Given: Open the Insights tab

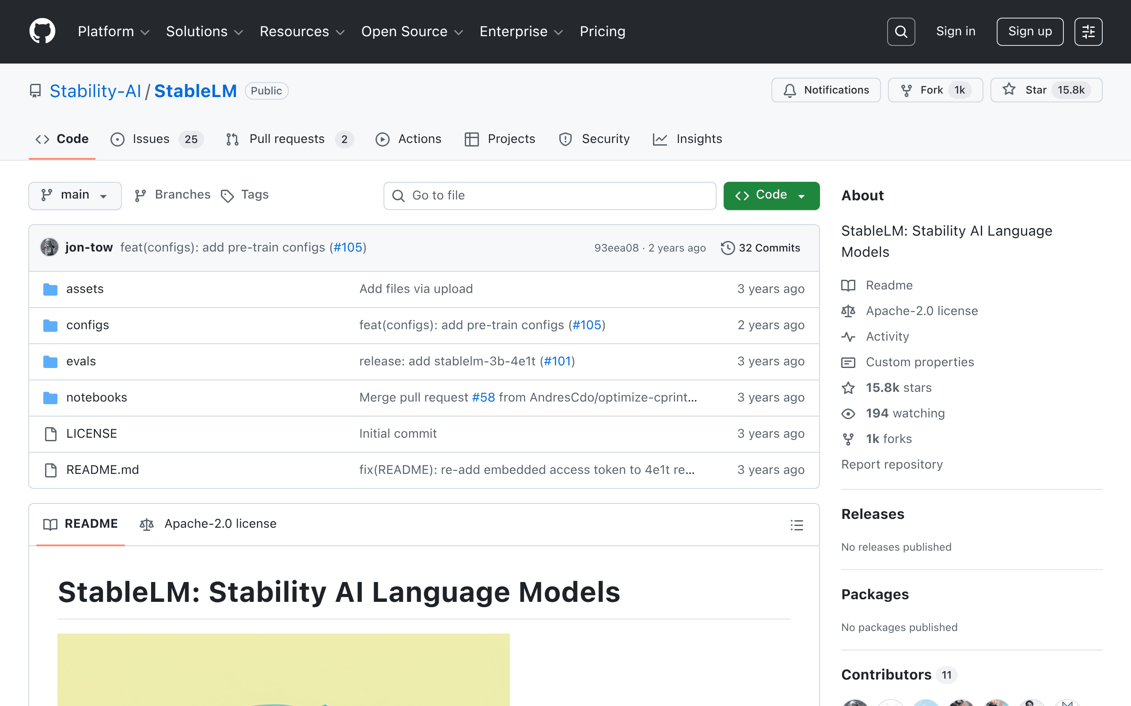Looking at the screenshot, I should [687, 139].
